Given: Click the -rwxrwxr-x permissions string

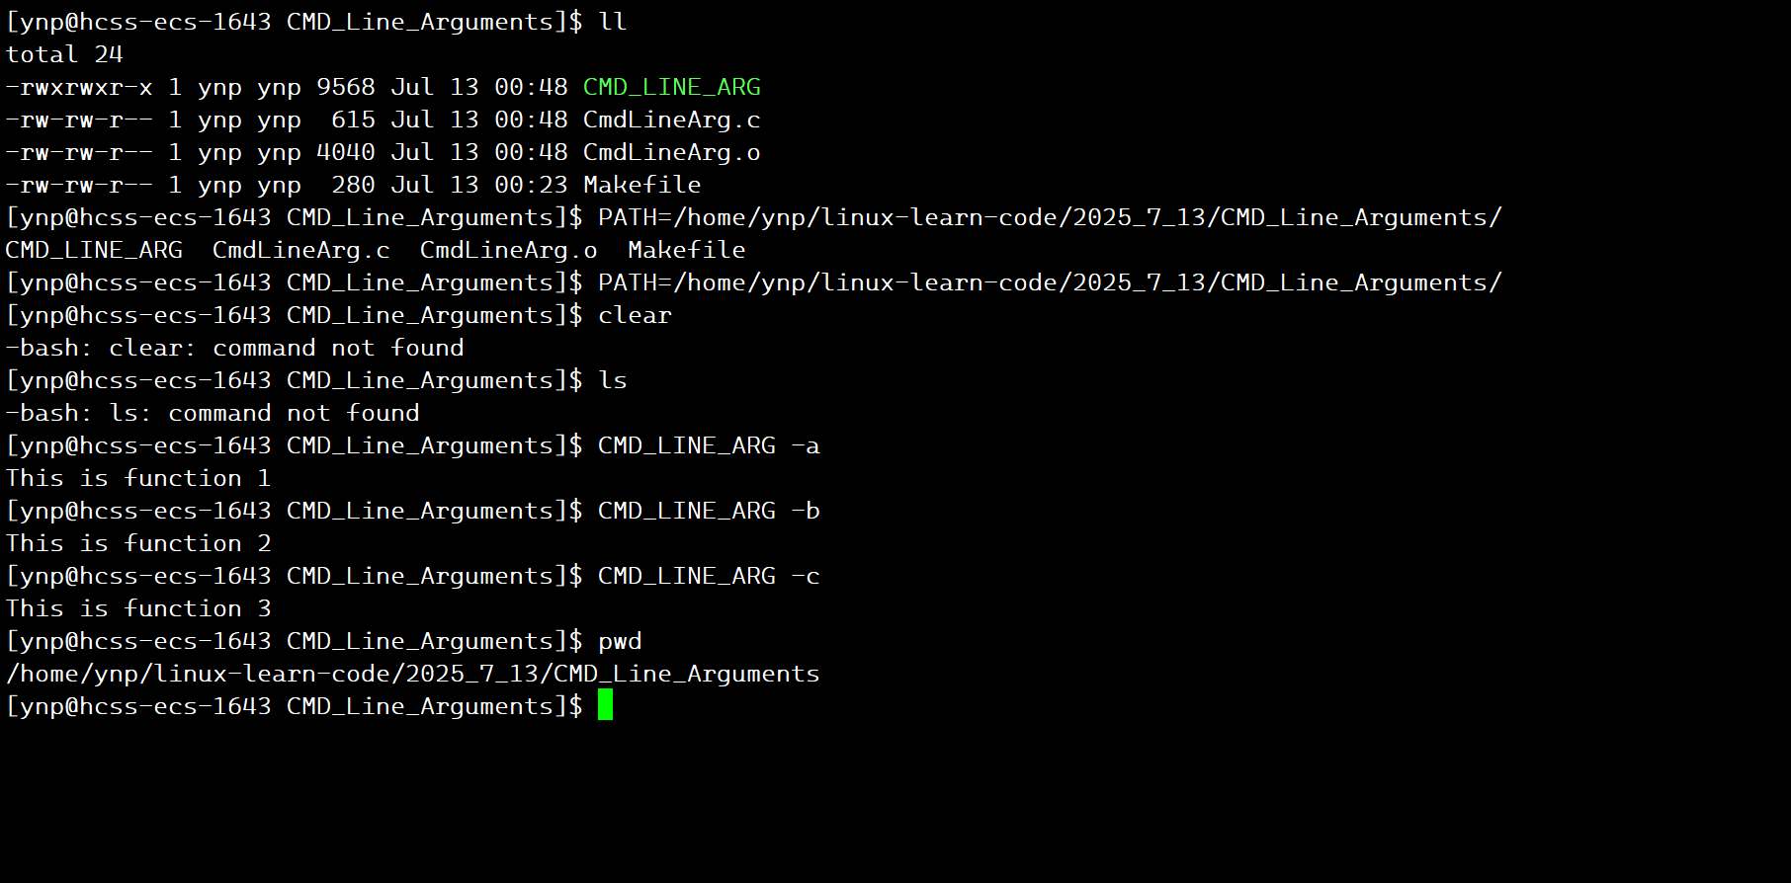Looking at the screenshot, I should pos(79,87).
